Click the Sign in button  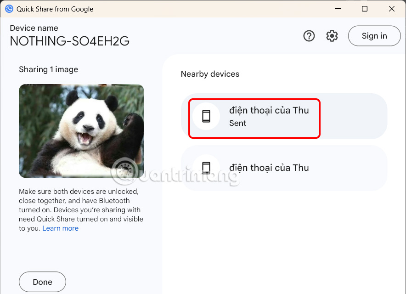[x=374, y=35]
